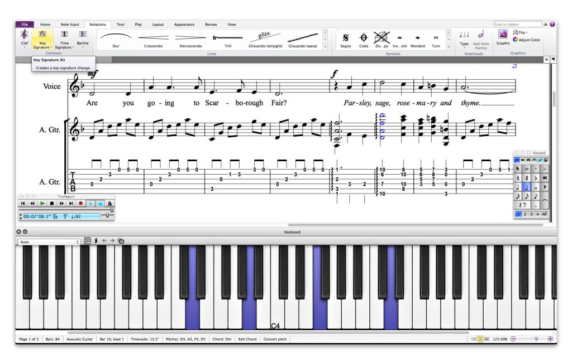
Task: Switch to the Play ribbon tab
Action: pos(138,24)
